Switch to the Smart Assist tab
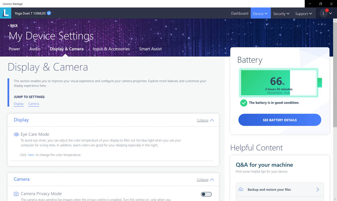 pyautogui.click(x=150, y=49)
